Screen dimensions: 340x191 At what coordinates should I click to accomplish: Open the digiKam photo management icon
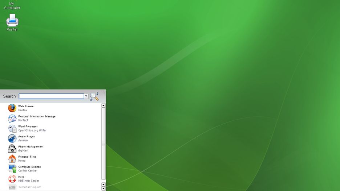pyautogui.click(x=12, y=149)
